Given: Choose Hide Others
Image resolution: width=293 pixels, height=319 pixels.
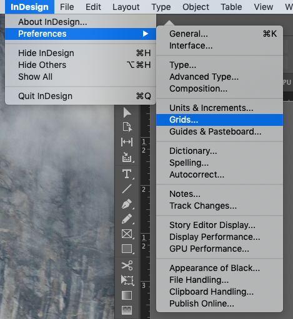Looking at the screenshot, I should (x=81, y=65).
